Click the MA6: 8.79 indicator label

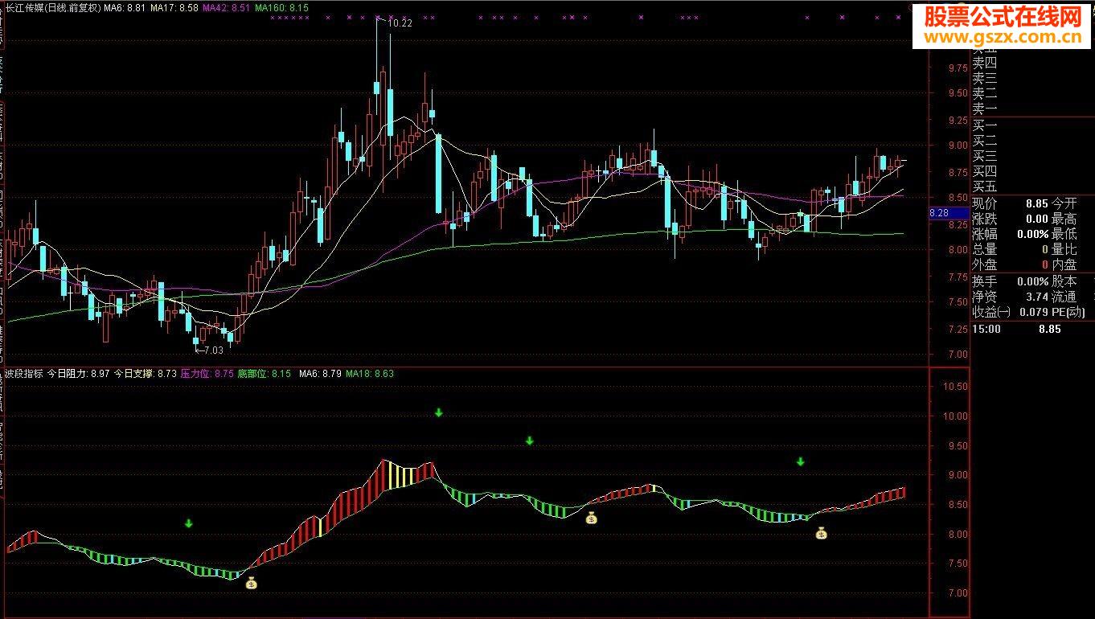[321, 374]
